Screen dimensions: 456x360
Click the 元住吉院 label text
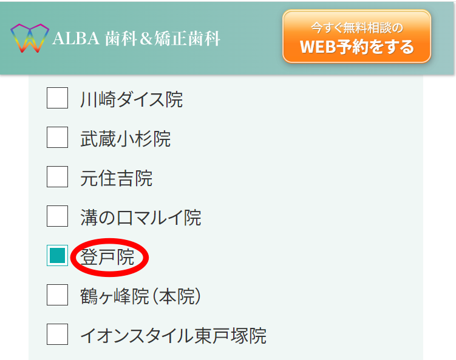[x=117, y=178]
